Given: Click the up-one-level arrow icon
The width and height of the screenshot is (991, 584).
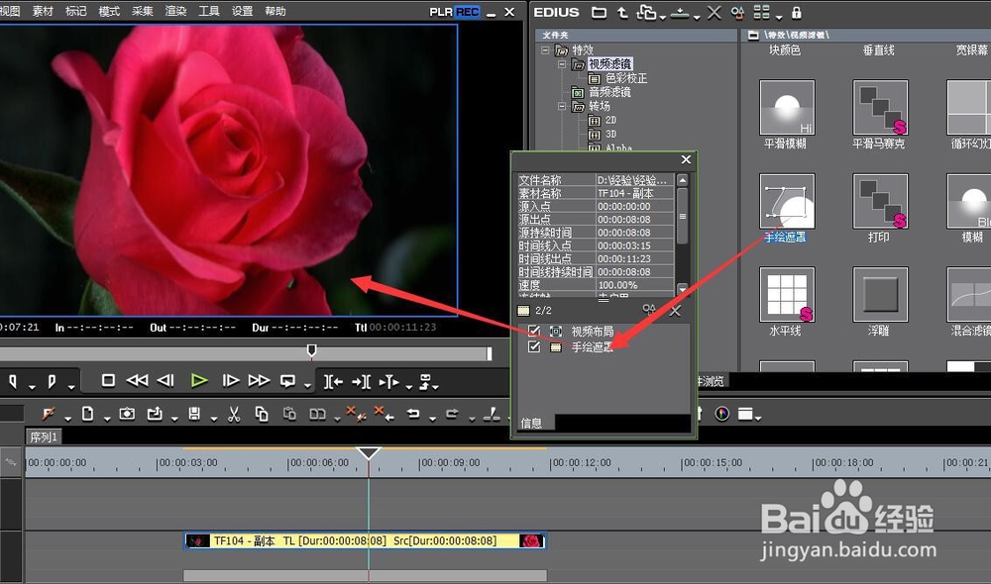Looking at the screenshot, I should (x=622, y=12).
